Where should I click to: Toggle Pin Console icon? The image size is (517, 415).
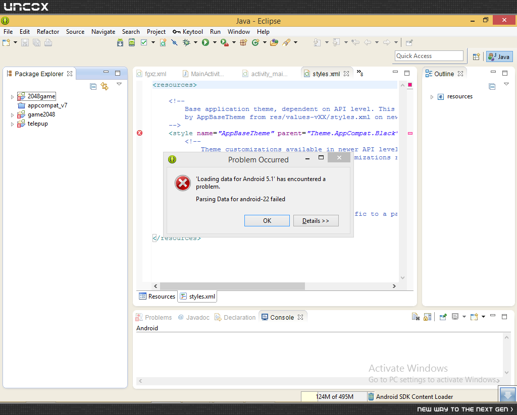[443, 317]
